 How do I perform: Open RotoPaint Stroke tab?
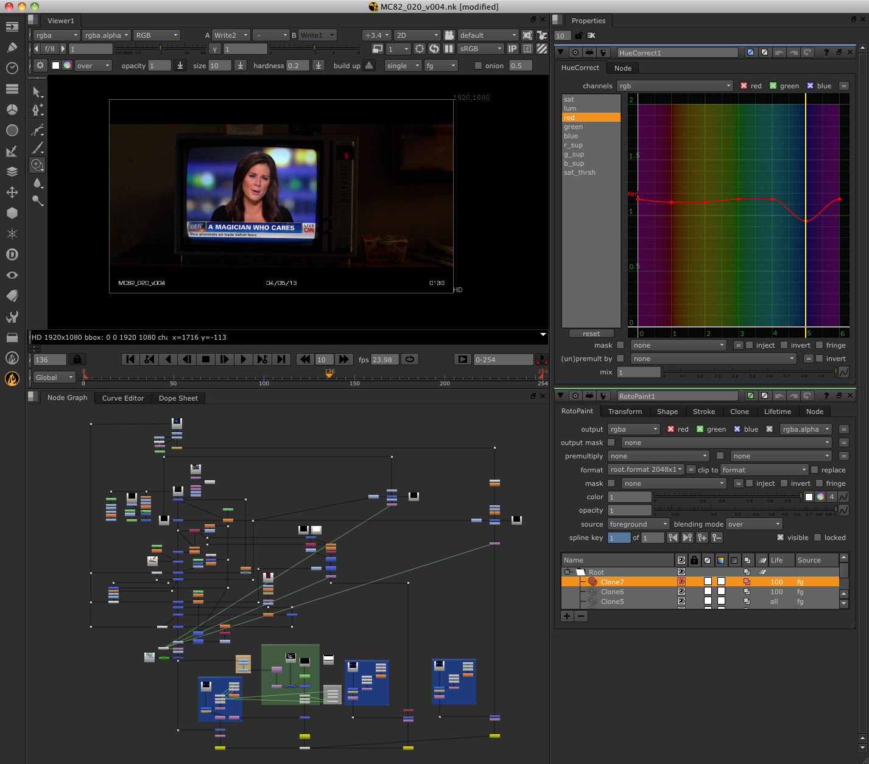tap(704, 412)
